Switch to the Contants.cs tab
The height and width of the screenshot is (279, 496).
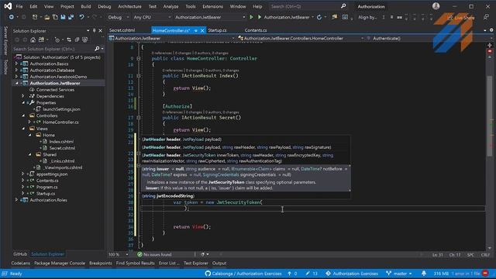(256, 30)
